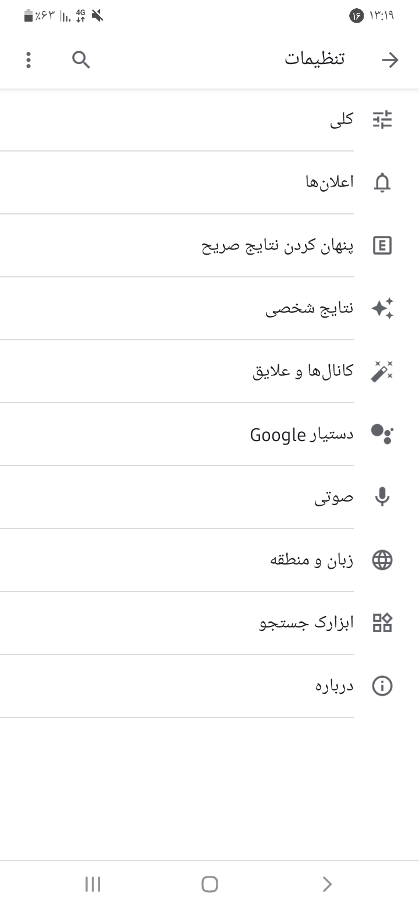Open پنهان کردن نتایج صریح settings
Image resolution: width=419 pixels, height=909 pixels.
[x=277, y=245]
